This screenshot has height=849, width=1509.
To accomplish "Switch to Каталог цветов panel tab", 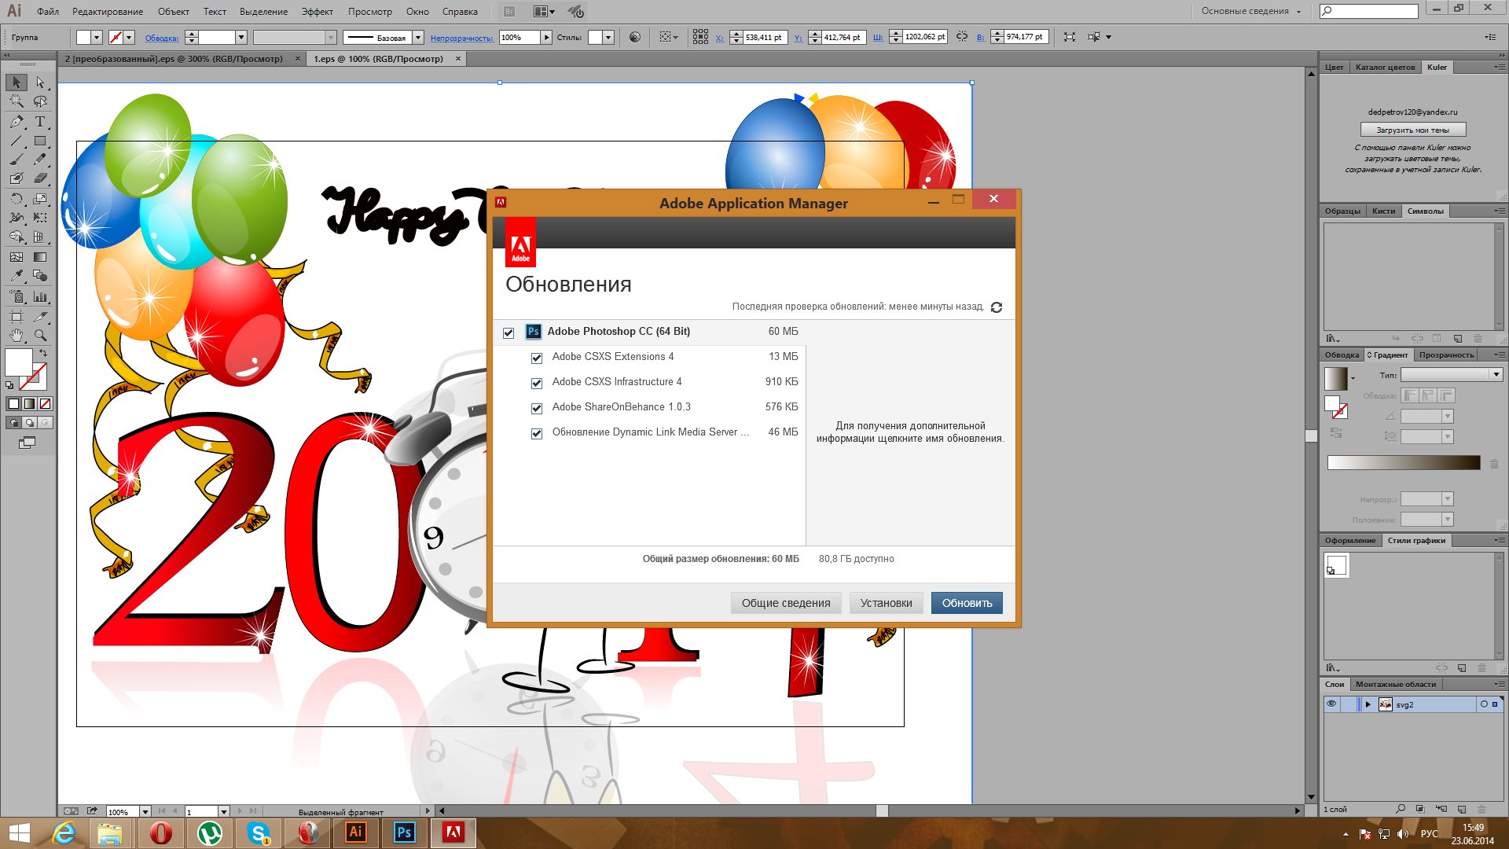I will pos(1385,68).
